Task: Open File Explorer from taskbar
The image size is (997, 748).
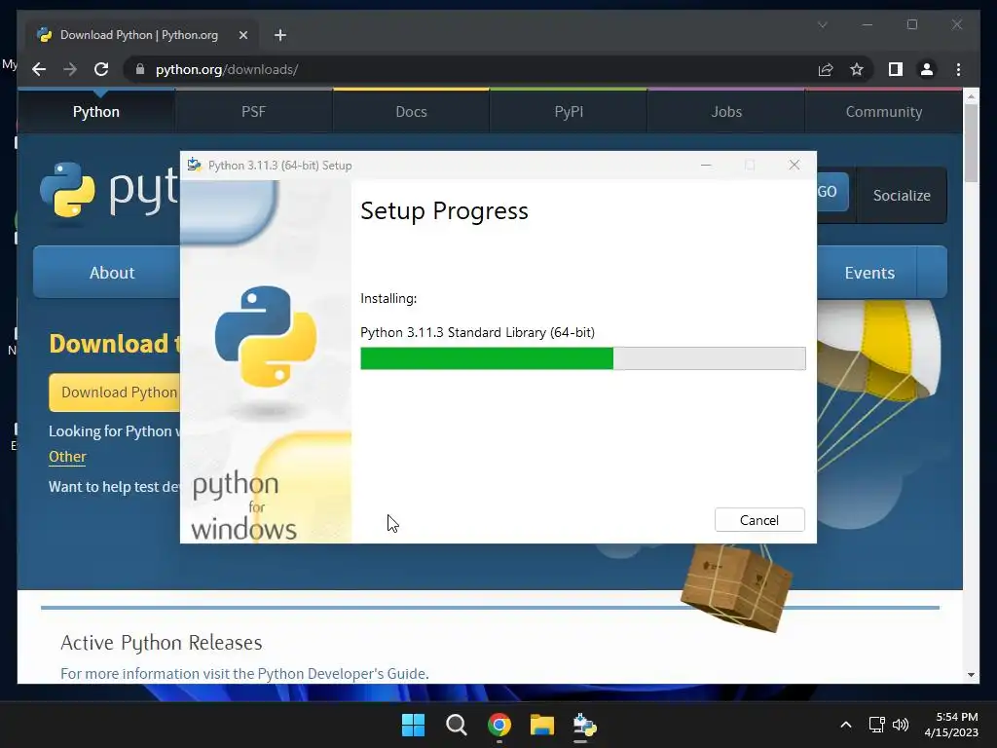Action: pos(542,725)
